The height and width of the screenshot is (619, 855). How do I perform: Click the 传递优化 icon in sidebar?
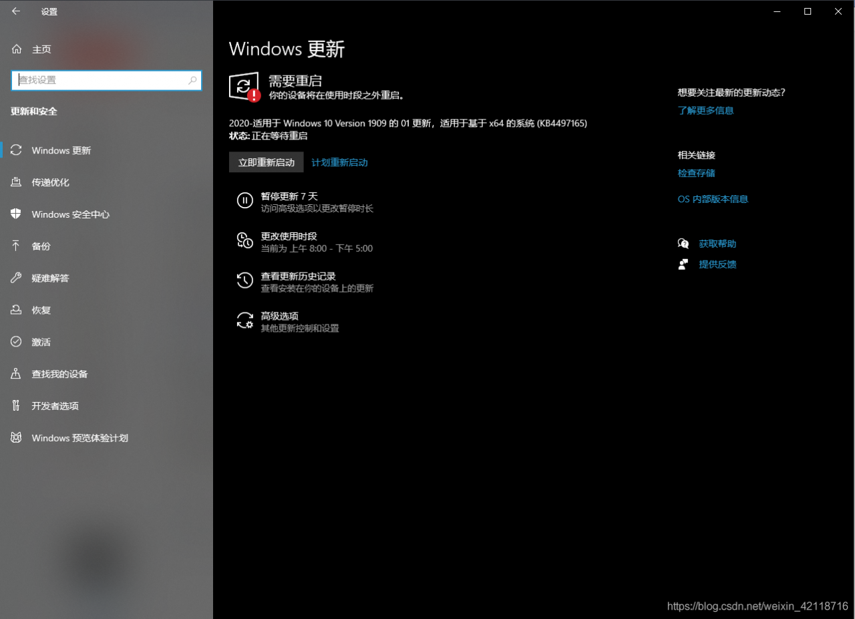point(16,182)
